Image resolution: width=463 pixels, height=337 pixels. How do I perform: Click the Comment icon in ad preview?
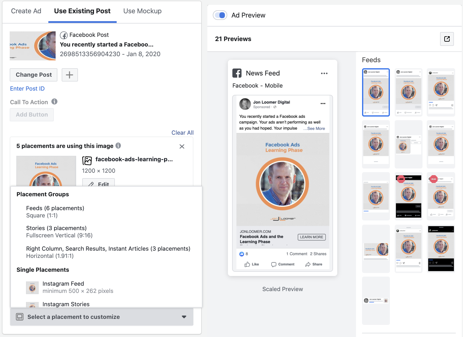pos(274,264)
